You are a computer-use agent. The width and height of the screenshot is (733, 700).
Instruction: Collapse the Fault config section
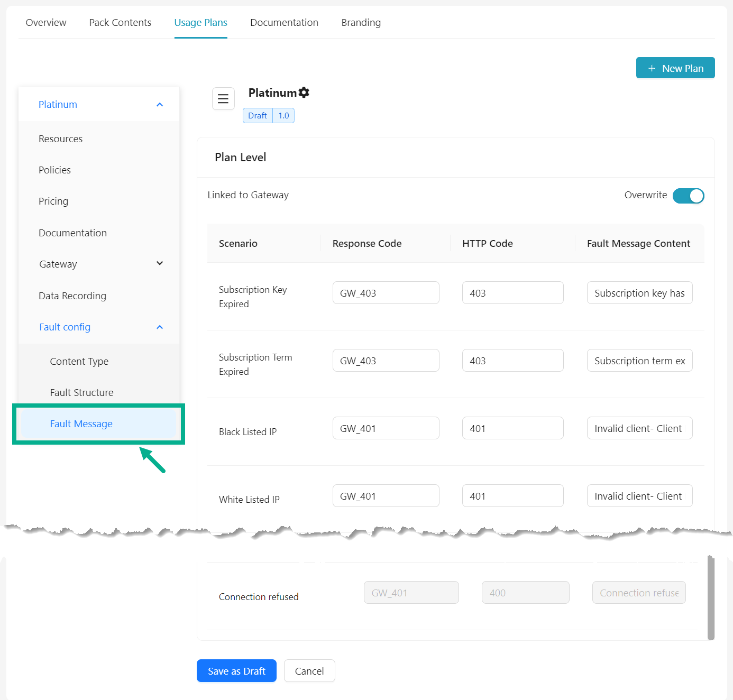tap(159, 327)
